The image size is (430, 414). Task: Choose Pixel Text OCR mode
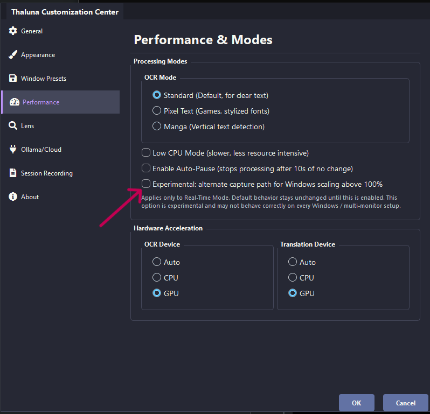157,111
